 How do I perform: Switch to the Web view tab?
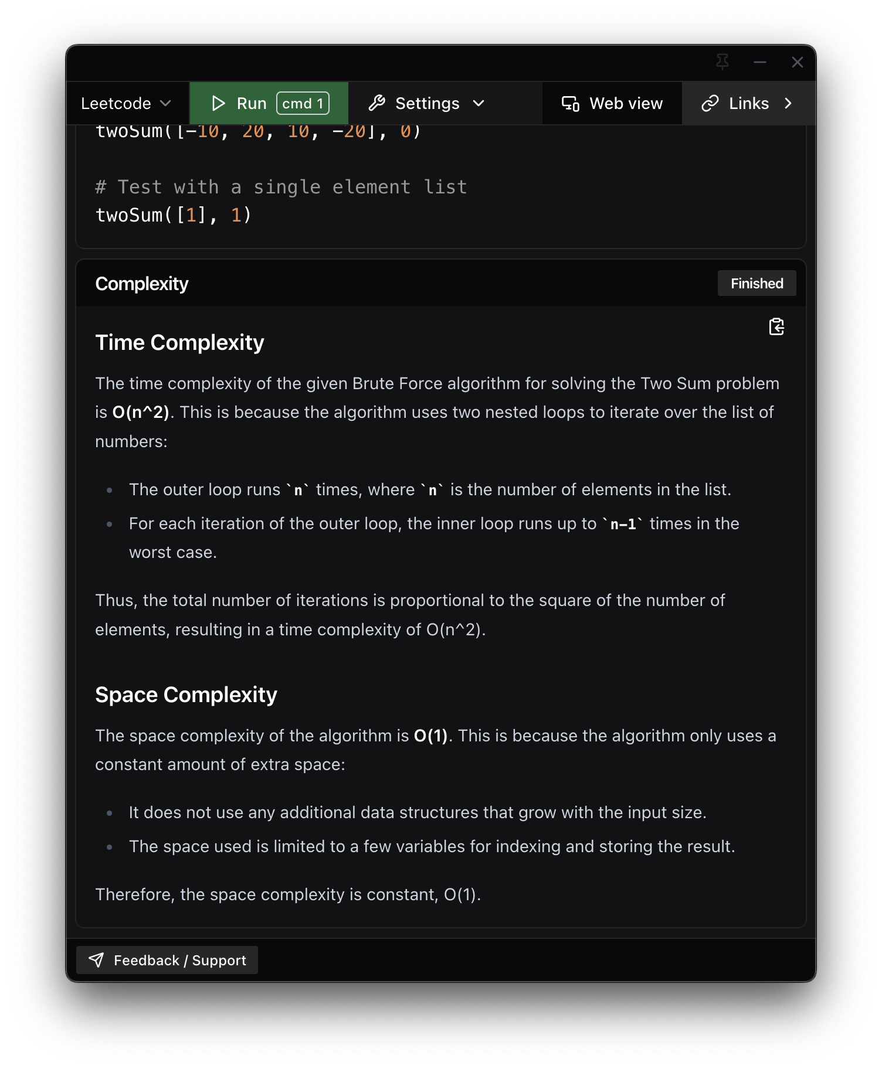(612, 103)
